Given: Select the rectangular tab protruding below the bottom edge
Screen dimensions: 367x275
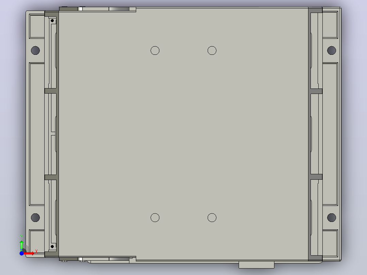Looking at the screenshot, I should 256,265.
